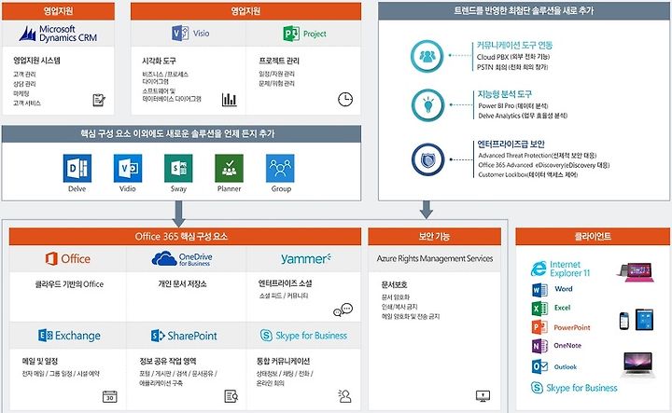Click the chat bubbles icon in Yammer card

tap(343, 310)
